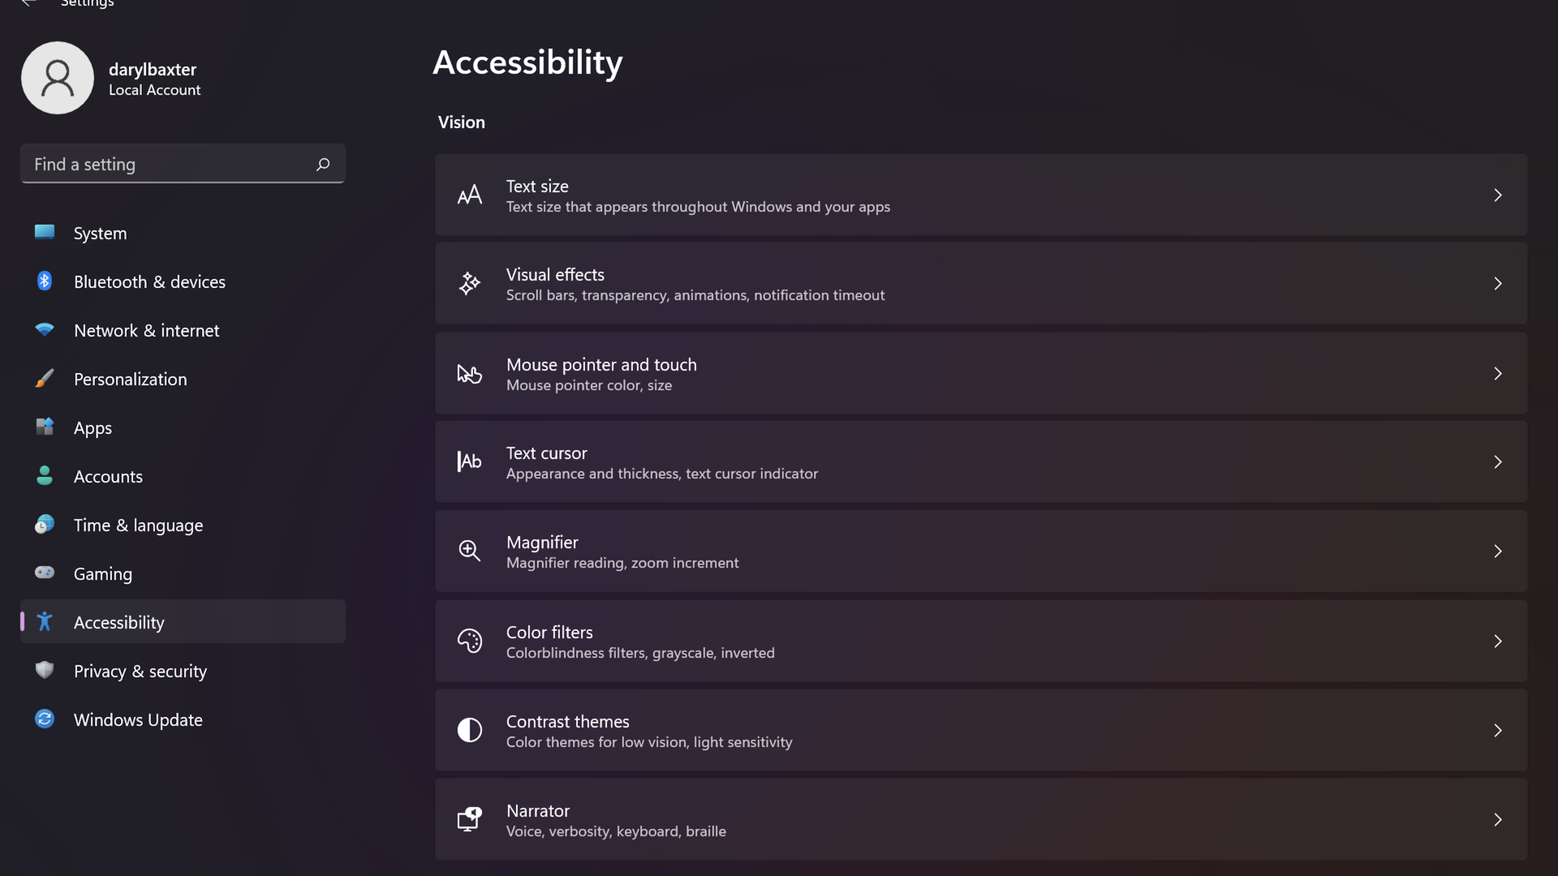Screen dimensions: 1558x876
Task: Click the Mouse pointer and touch icon
Action: click(469, 374)
